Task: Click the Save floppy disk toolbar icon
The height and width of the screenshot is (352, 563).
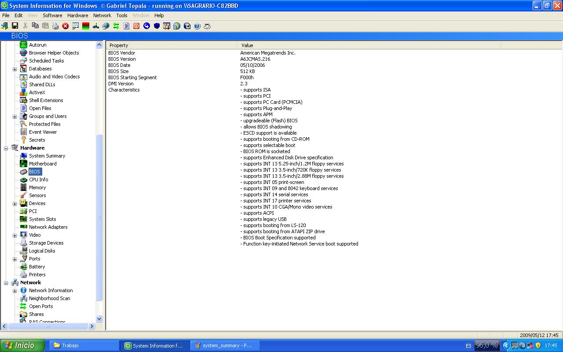Action: click(x=15, y=26)
